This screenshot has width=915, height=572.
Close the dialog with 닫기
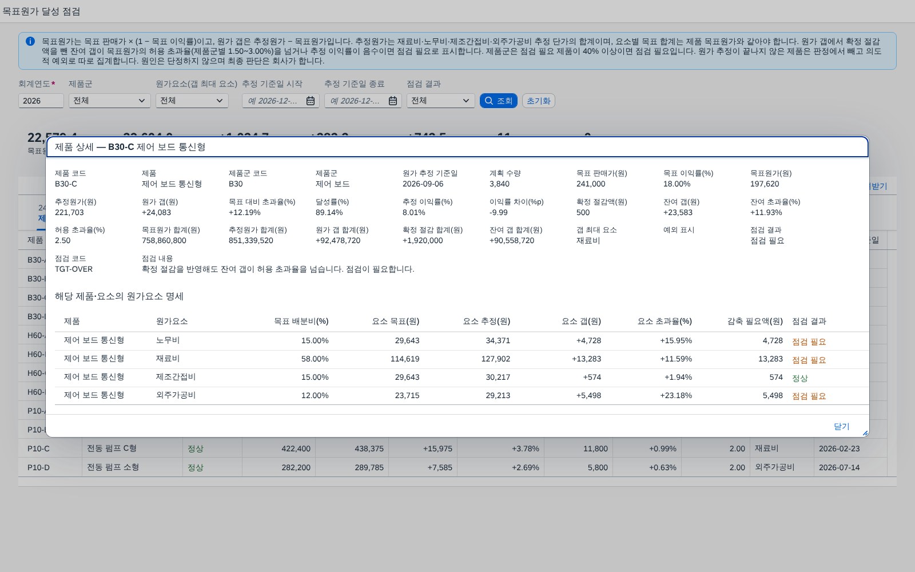click(842, 426)
